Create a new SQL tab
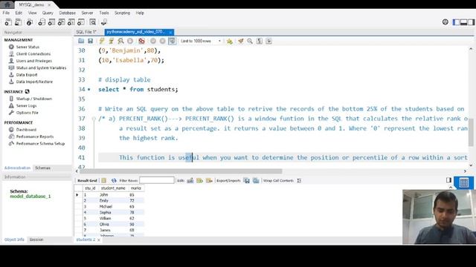Screen dimensions: 476x267 8,22
